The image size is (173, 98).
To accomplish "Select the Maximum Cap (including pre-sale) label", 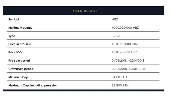I will (x=32, y=85).
